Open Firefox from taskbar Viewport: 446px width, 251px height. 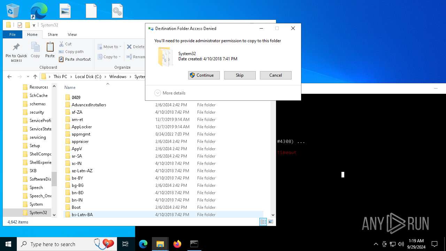click(x=177, y=244)
